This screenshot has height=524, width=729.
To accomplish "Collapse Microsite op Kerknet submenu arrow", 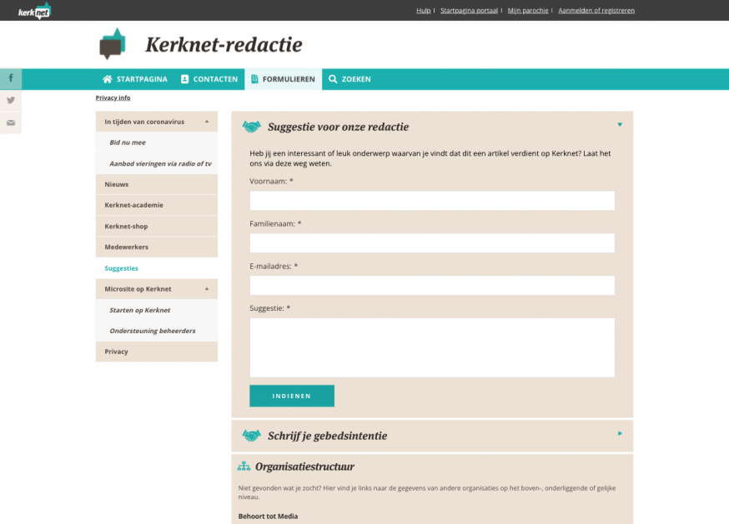I will (207, 289).
